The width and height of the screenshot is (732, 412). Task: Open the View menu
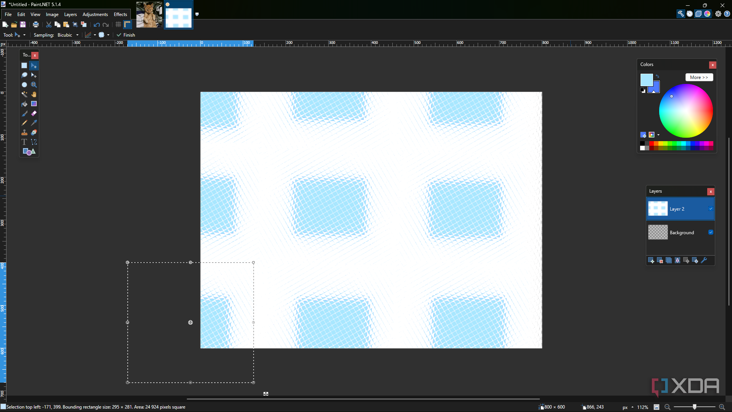coord(35,14)
